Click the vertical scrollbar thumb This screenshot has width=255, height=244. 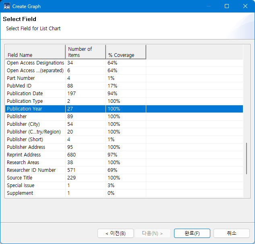[247, 158]
